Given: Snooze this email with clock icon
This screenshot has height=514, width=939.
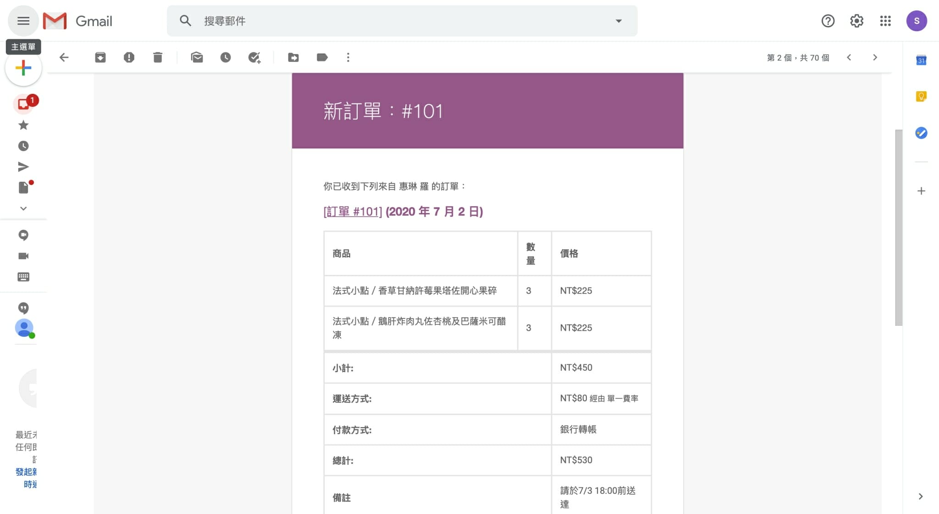Looking at the screenshot, I should coord(225,57).
